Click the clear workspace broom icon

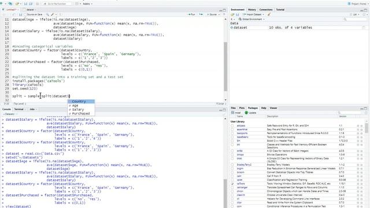[x=269, y=14]
